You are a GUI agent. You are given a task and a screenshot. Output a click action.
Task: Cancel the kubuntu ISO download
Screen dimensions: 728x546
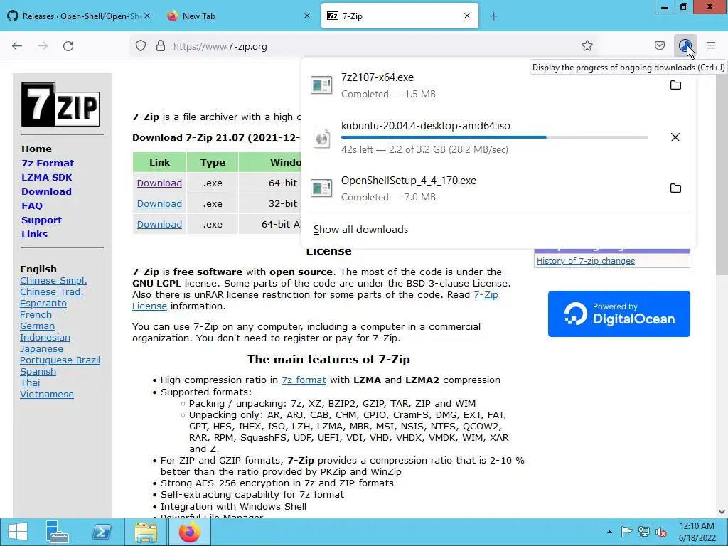pos(675,137)
